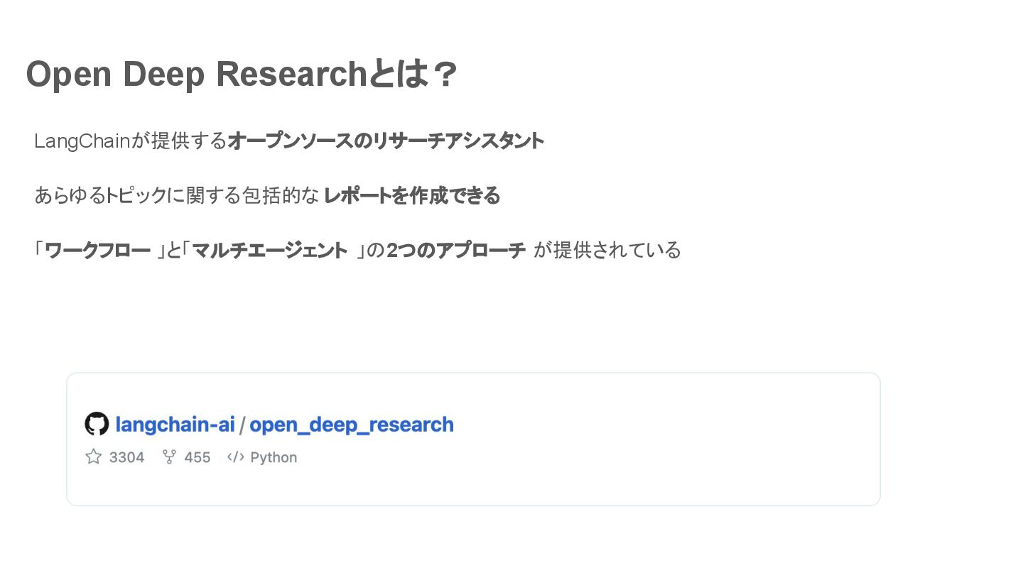Click the slash between owner and repository
Image resolution: width=1023 pixels, height=575 pixels.
pyautogui.click(x=242, y=425)
